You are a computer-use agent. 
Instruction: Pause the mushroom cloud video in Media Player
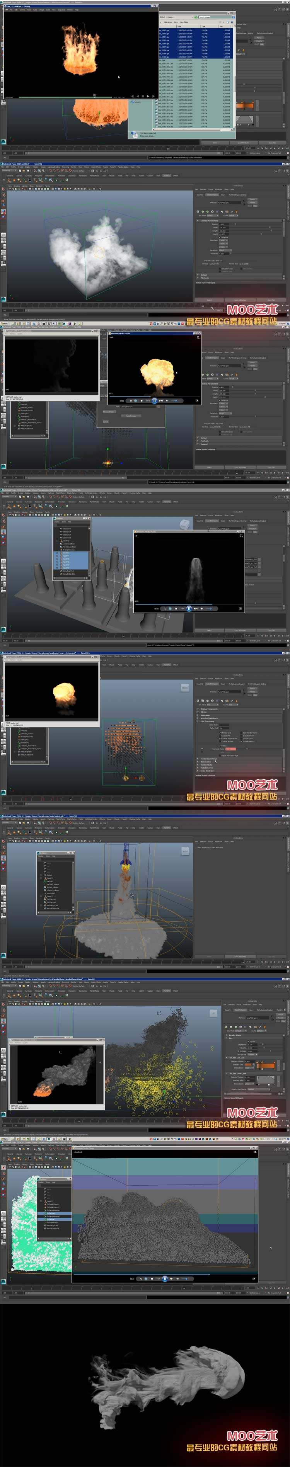tap(154, 400)
